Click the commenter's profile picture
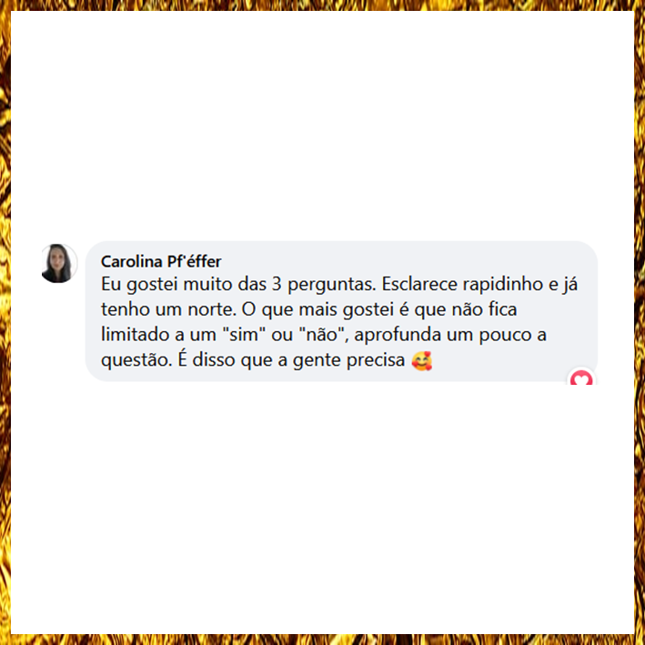 [x=59, y=263]
